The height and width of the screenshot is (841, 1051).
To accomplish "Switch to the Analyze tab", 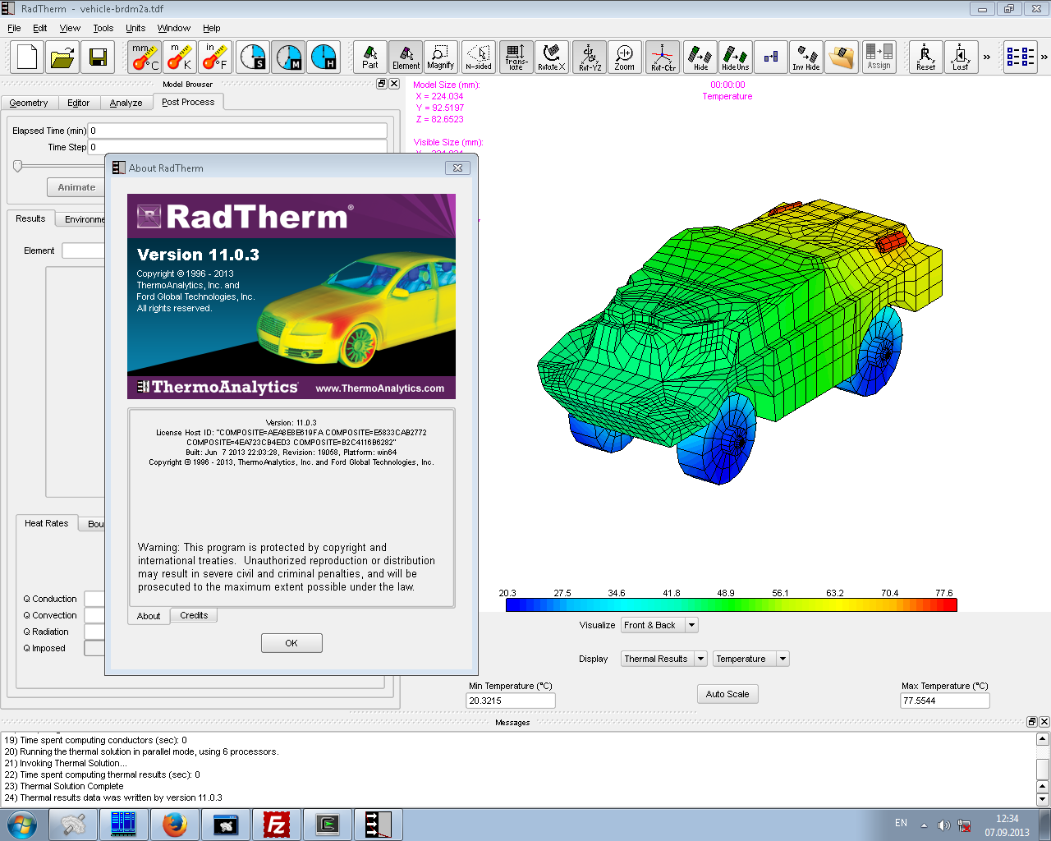I will point(126,103).
